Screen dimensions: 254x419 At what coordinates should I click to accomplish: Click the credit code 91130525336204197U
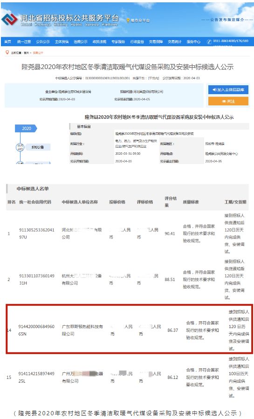37,234
